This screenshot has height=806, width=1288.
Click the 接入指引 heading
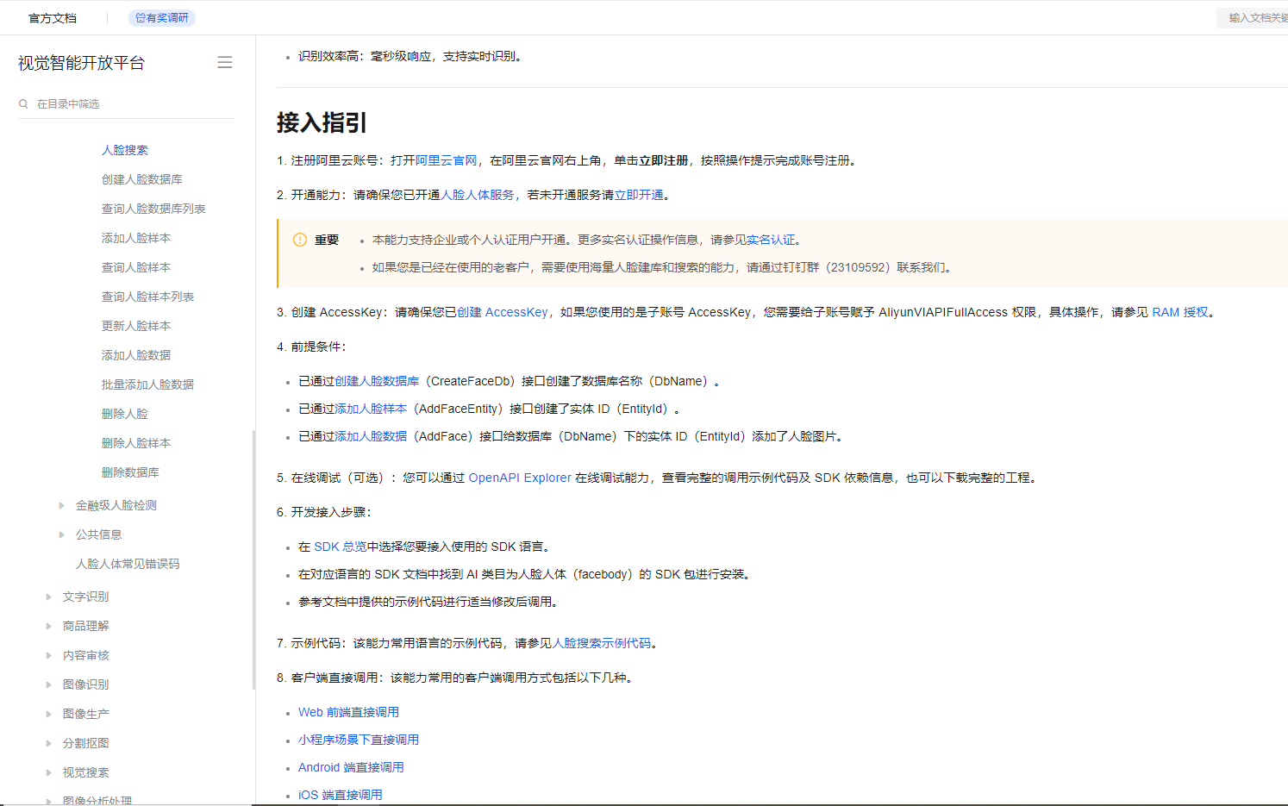point(322,122)
